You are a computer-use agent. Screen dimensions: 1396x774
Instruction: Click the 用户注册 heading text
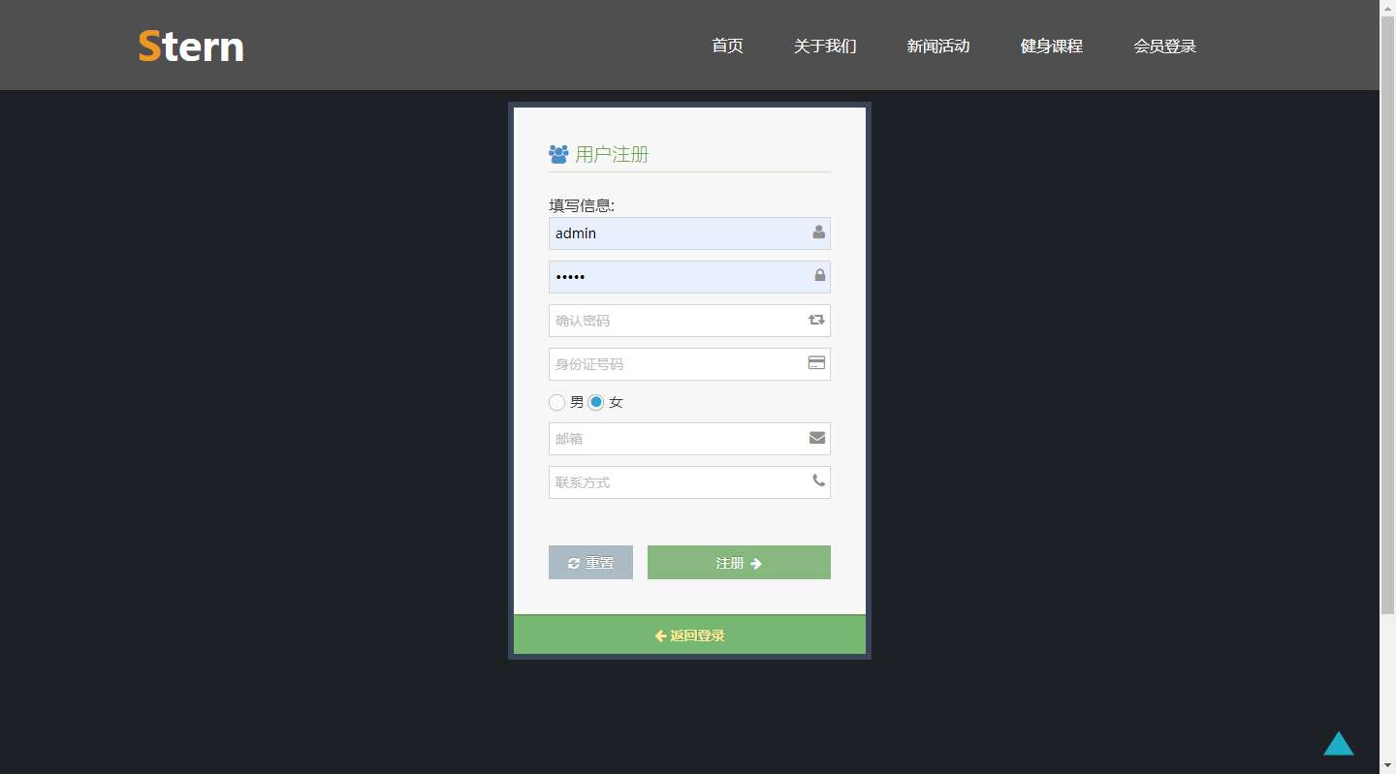coord(612,154)
